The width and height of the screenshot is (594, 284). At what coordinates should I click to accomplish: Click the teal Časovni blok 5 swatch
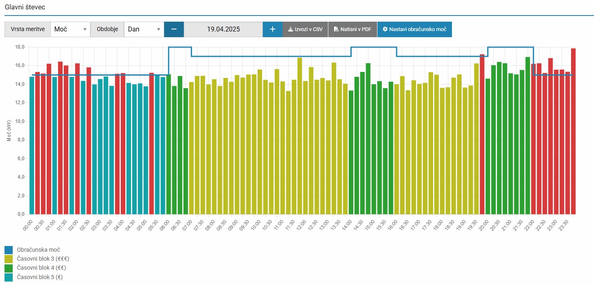tap(9, 277)
